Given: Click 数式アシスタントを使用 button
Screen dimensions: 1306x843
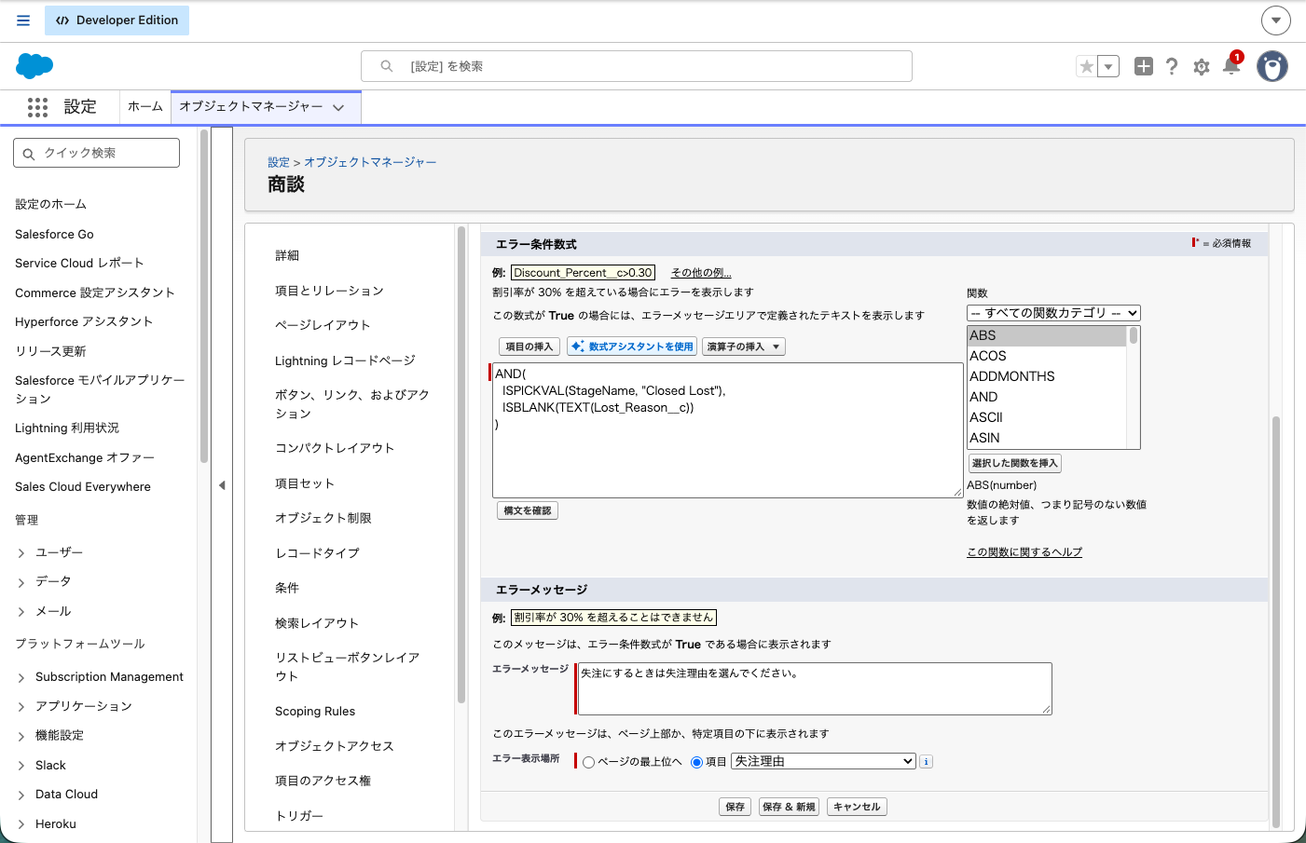Looking at the screenshot, I should (632, 347).
